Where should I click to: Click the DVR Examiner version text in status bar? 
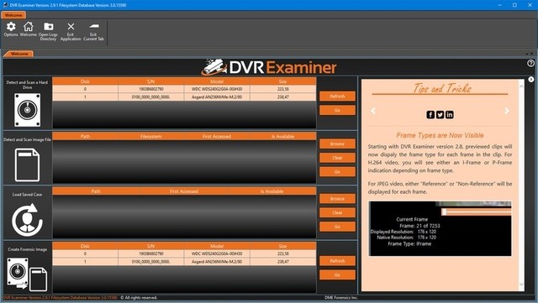click(60, 297)
